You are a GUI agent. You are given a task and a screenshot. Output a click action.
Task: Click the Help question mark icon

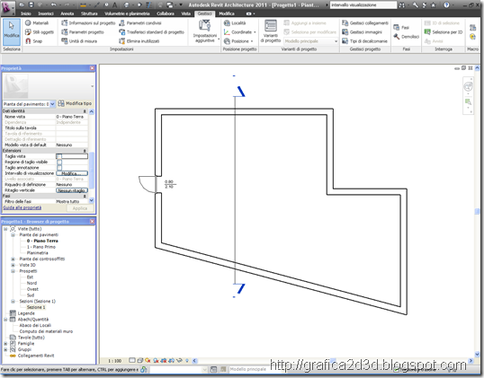(x=446, y=4)
